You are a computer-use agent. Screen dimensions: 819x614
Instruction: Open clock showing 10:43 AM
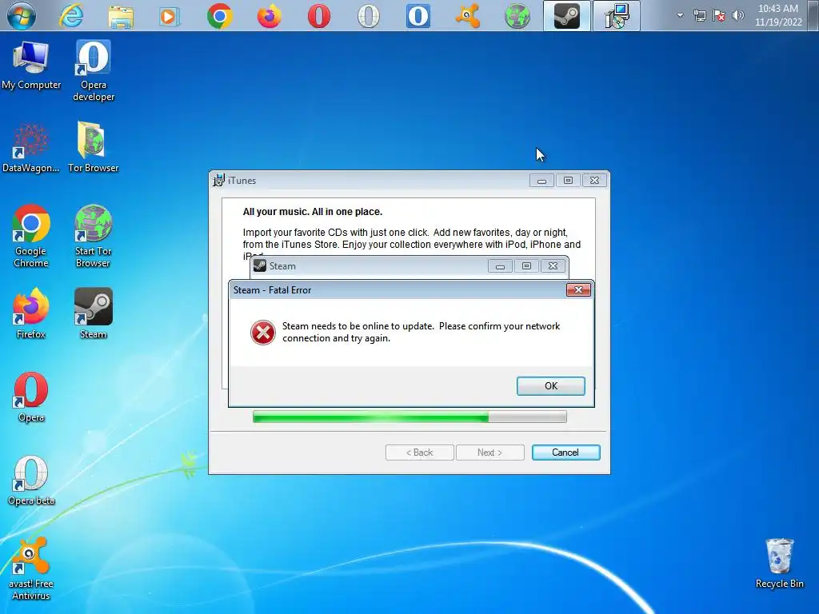click(778, 15)
